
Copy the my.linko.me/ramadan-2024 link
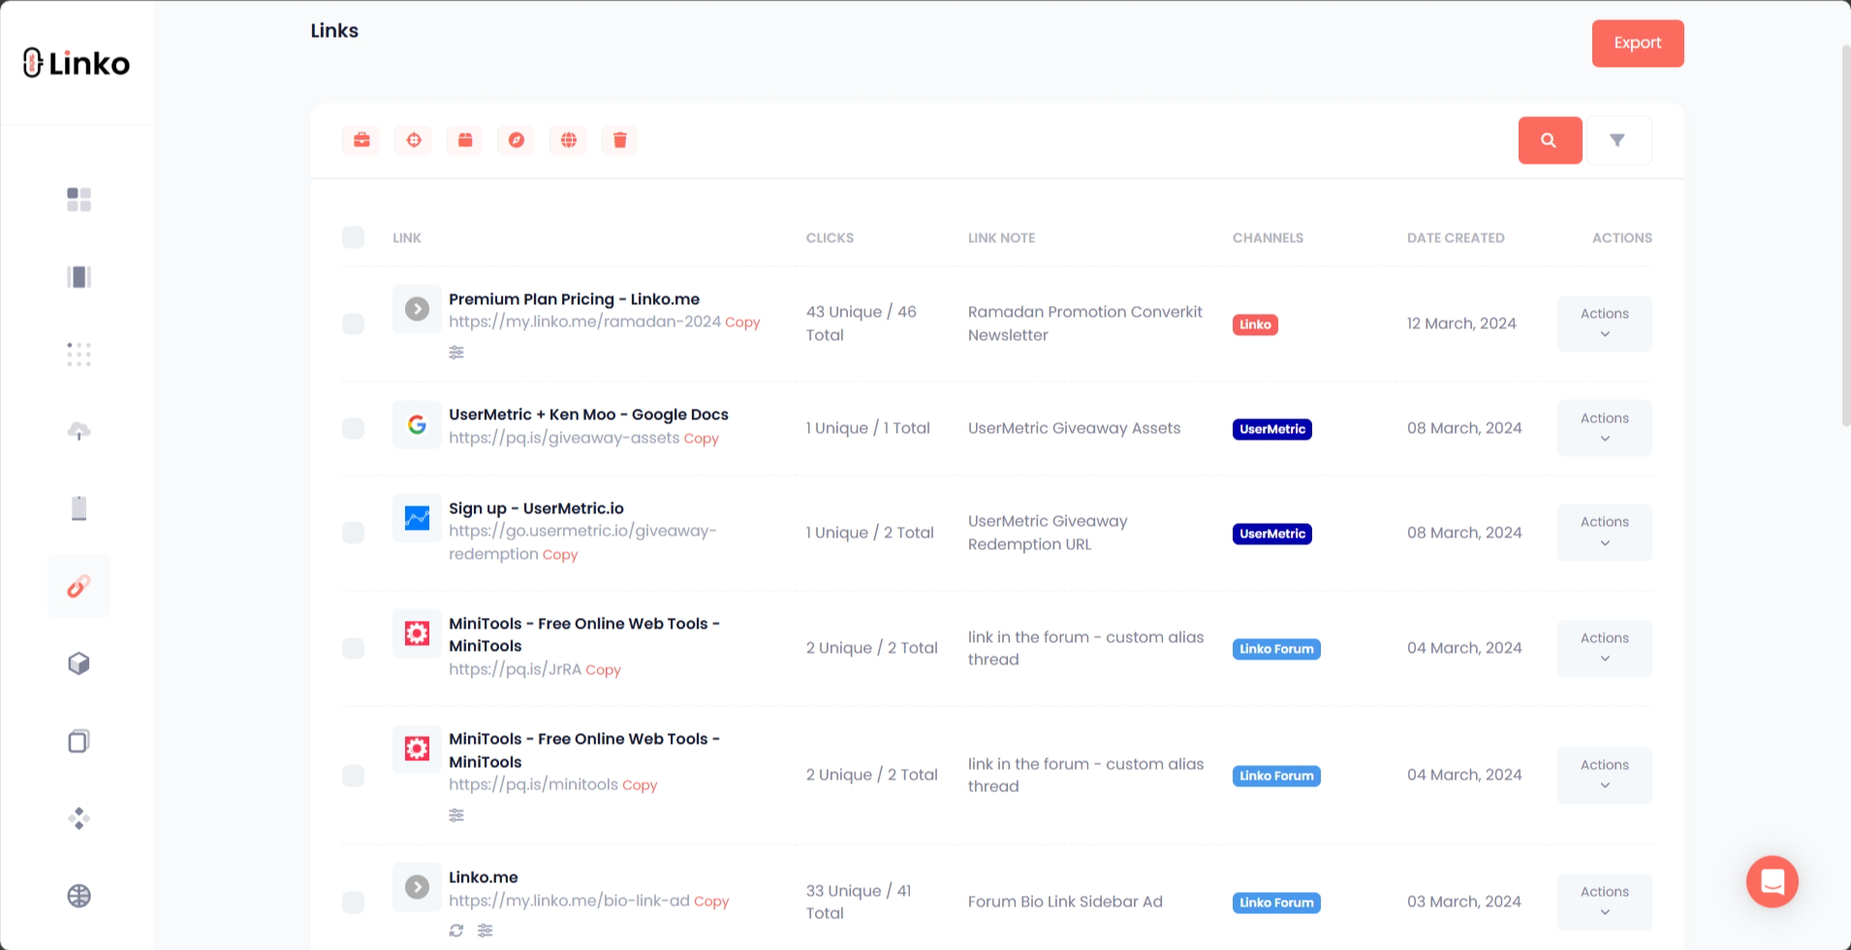click(742, 322)
